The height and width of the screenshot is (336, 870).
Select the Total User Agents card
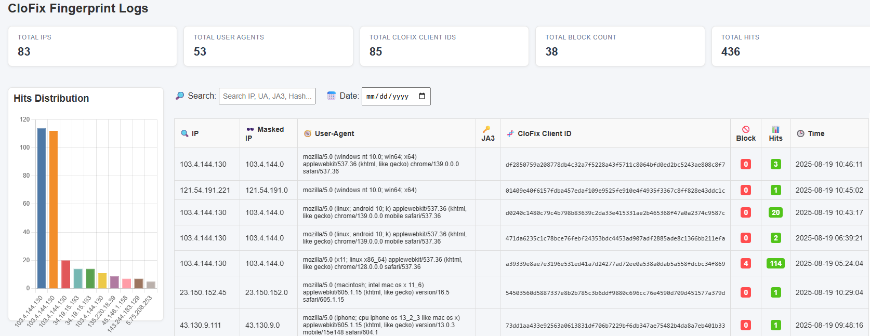(268, 46)
